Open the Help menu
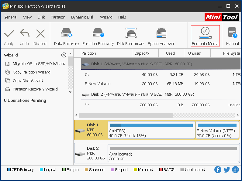Image resolution: width=242 pixels, height=181 pixels. [x=122, y=17]
